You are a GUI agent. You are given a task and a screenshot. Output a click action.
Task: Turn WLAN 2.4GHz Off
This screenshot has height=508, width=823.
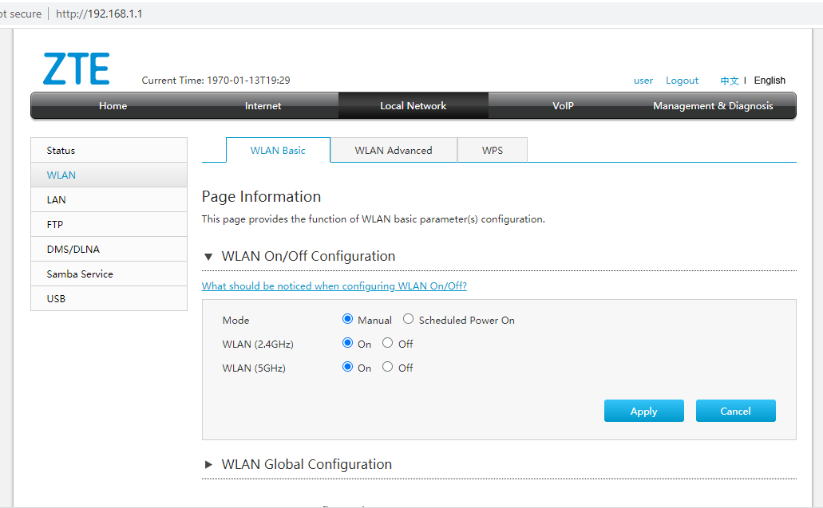[387, 343]
